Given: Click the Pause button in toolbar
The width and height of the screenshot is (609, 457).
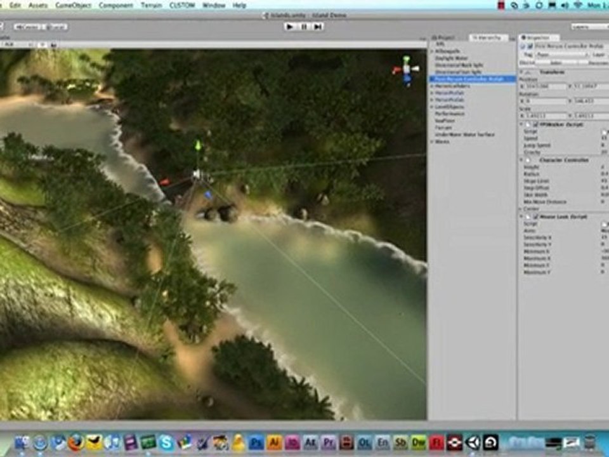Looking at the screenshot, I should [x=304, y=27].
